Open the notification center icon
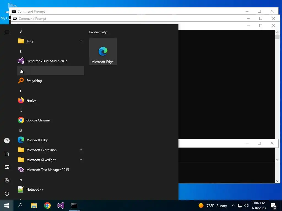The image size is (282, 211). [x=273, y=206]
